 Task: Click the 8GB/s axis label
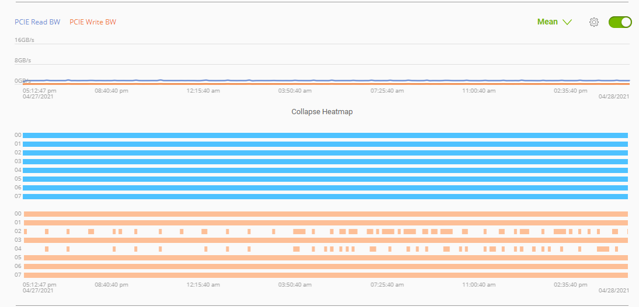tap(23, 61)
